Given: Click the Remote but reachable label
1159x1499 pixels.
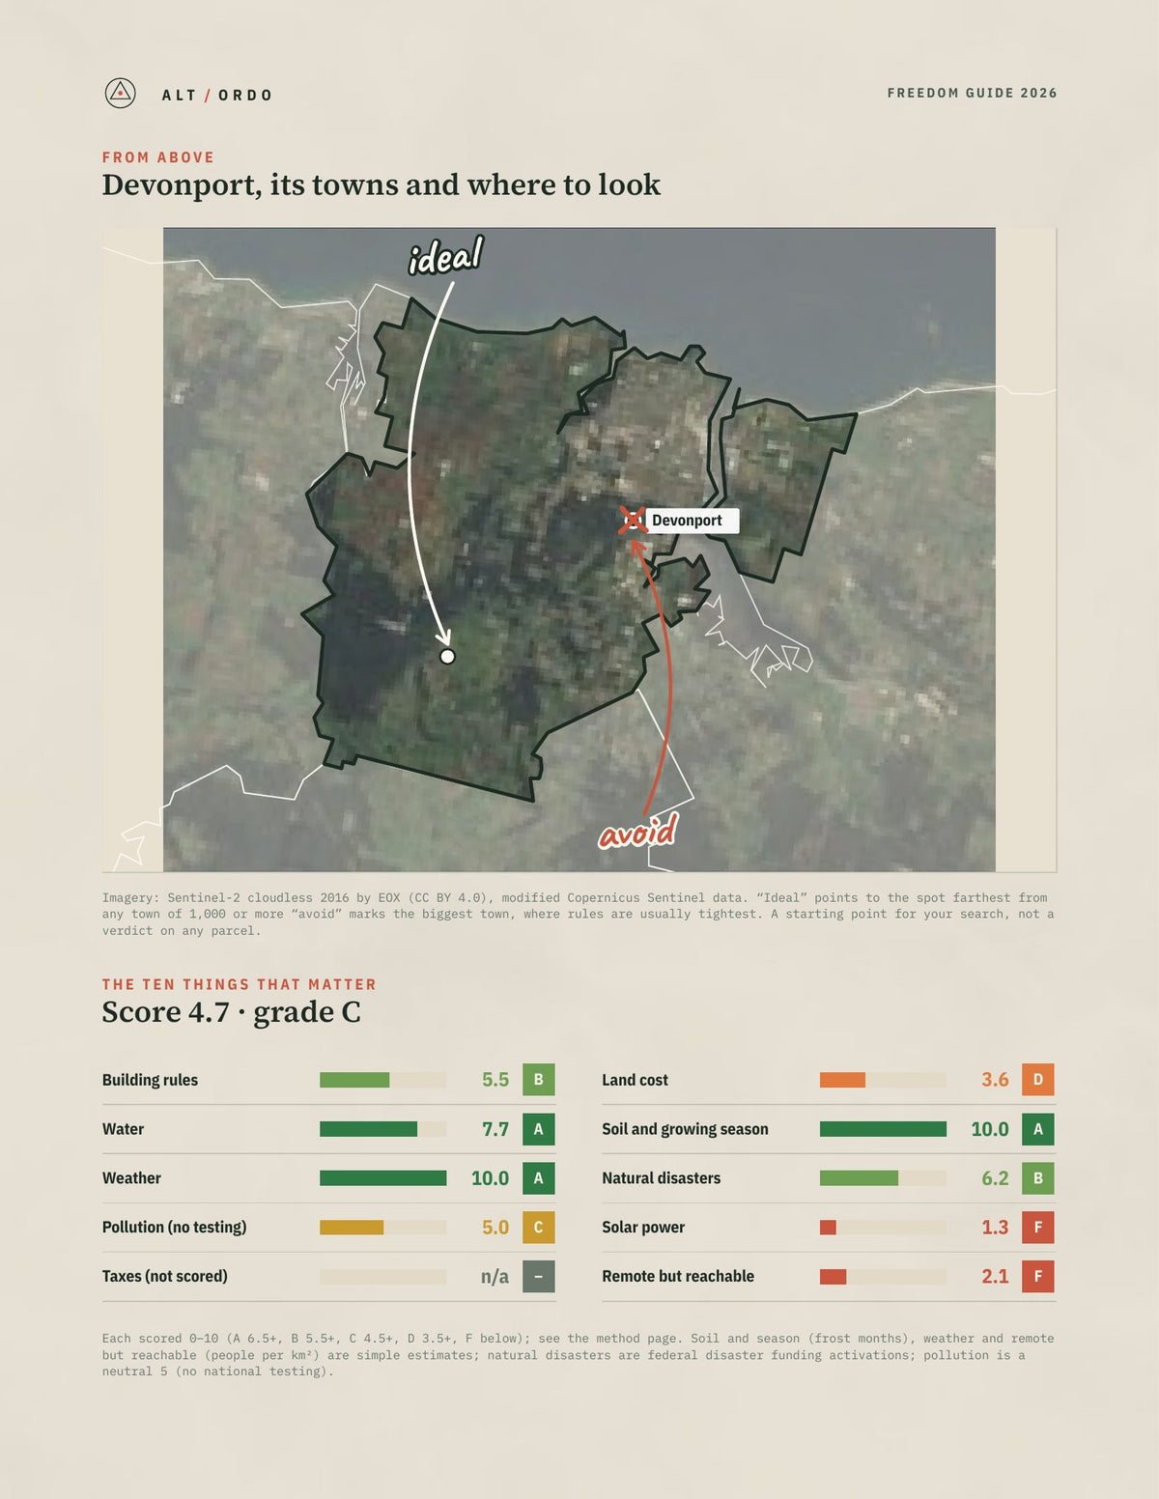Looking at the screenshot, I should coord(678,1277).
